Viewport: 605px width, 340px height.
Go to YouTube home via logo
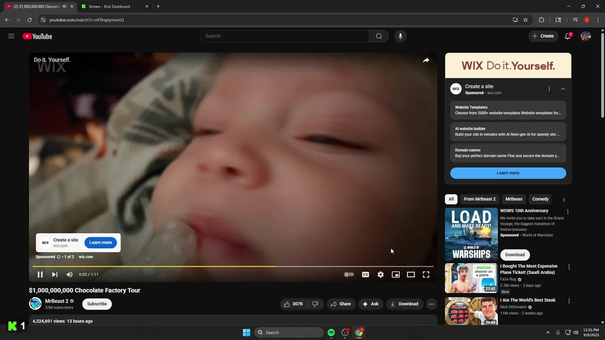(37, 36)
